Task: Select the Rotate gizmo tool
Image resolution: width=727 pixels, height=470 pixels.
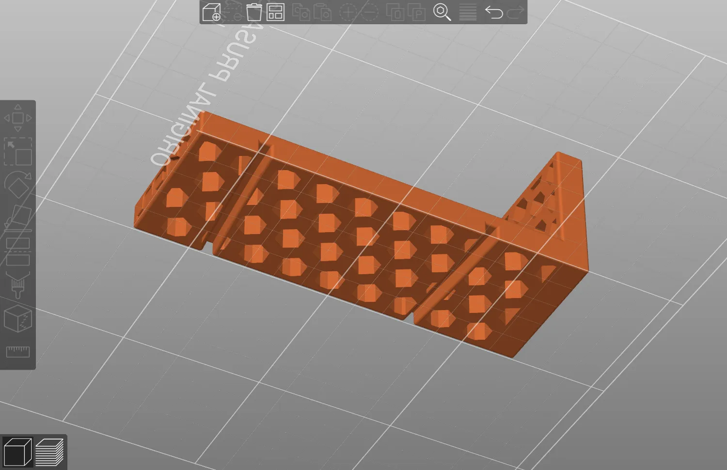Action: pos(18,184)
